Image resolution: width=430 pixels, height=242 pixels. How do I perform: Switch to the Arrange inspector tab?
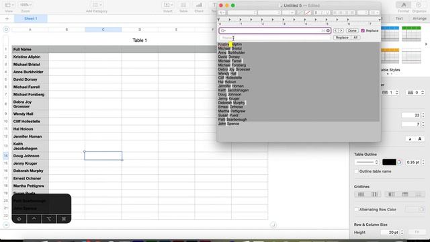click(419, 18)
